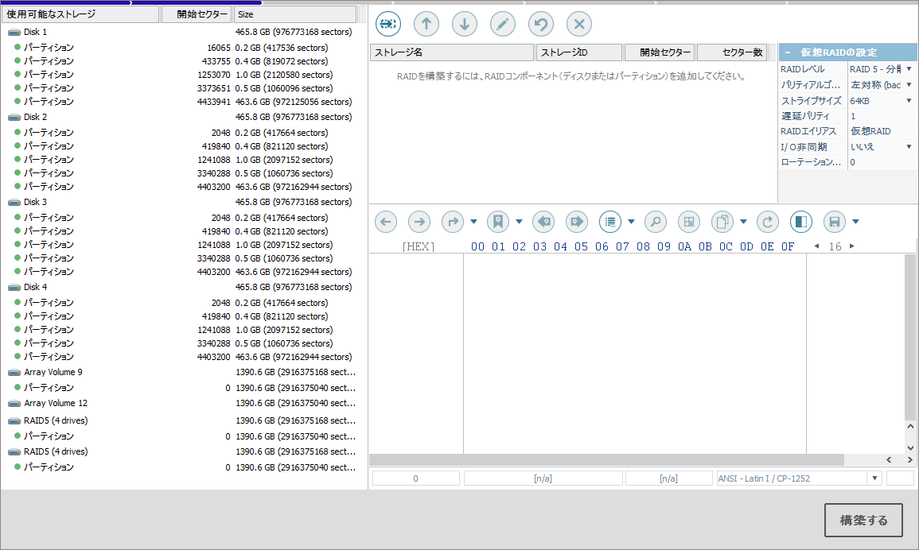Jump to previous bookmark icon
This screenshot has width=919, height=550.
(543, 222)
